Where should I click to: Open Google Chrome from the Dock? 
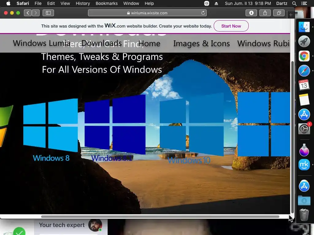pyautogui.click(x=304, y=56)
